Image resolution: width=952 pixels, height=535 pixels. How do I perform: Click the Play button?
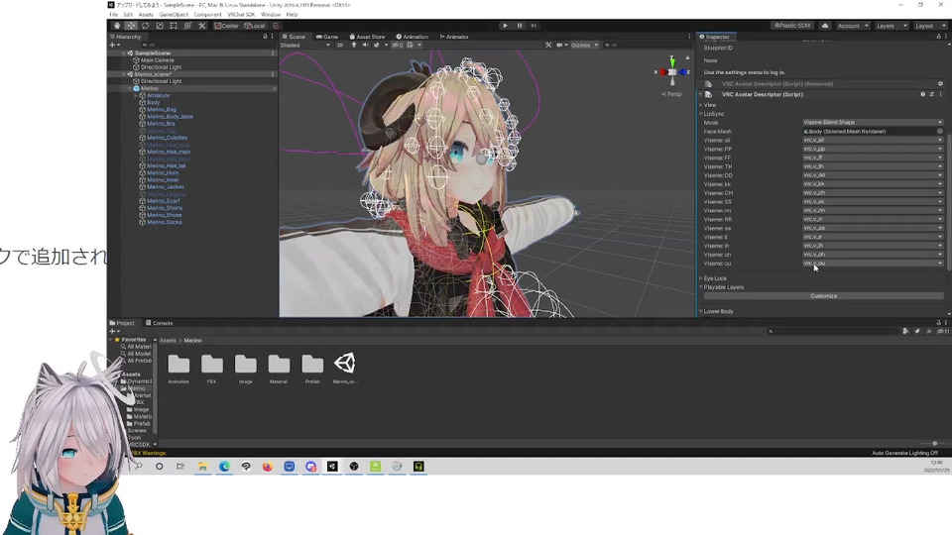[x=505, y=26]
